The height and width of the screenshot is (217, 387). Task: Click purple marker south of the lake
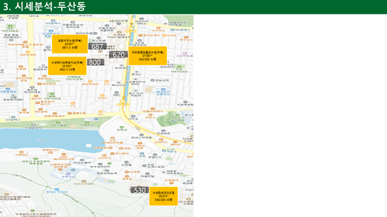pyautogui.click(x=68, y=174)
